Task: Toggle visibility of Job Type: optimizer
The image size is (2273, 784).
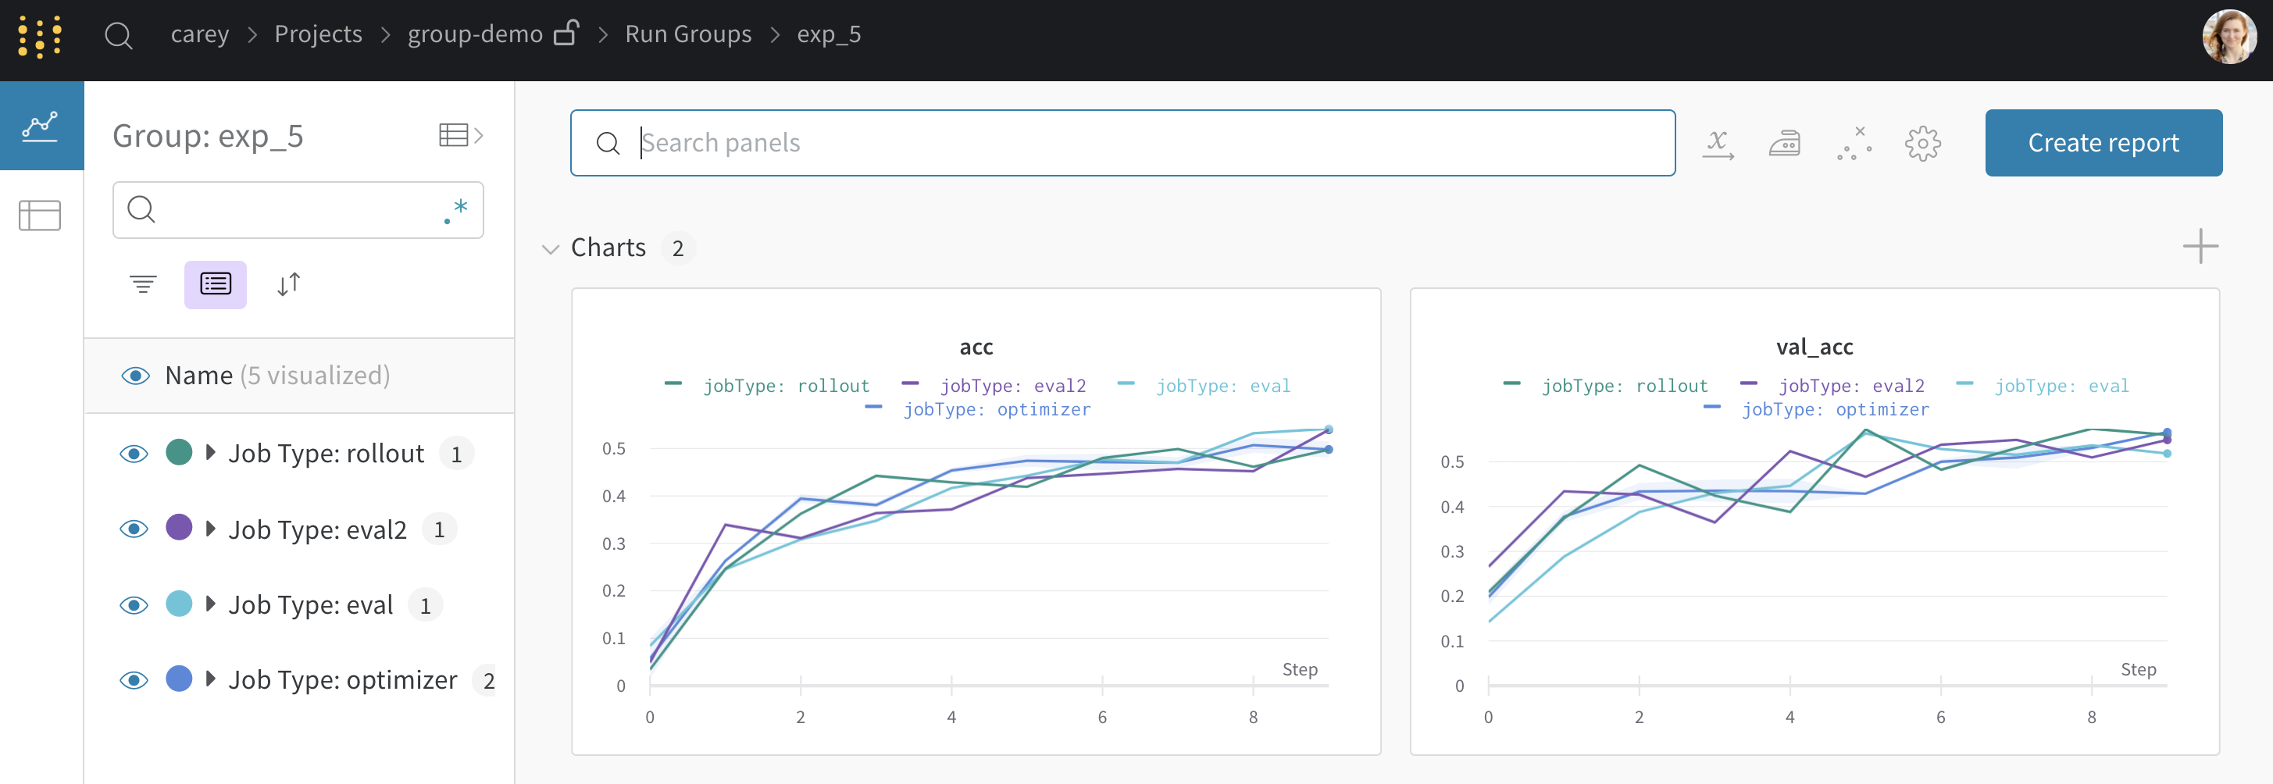Action: [x=134, y=680]
